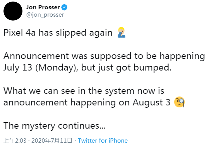
Task: Click the Jon Prosser display name
Action: coord(43,7)
